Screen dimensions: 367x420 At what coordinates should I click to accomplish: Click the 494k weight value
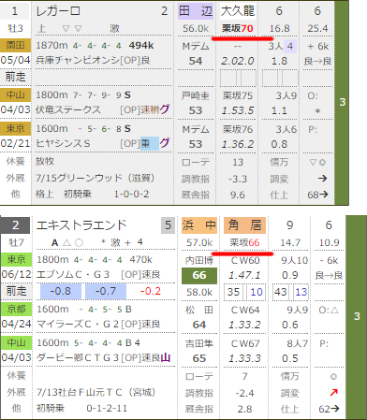(x=141, y=46)
